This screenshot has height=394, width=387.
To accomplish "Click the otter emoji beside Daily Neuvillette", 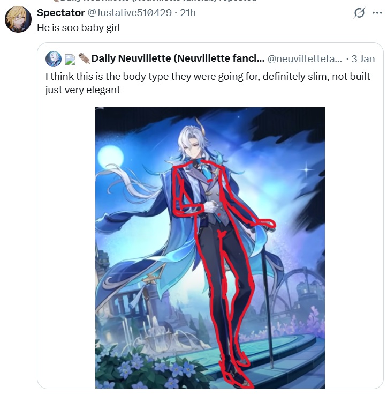I will [x=84, y=58].
